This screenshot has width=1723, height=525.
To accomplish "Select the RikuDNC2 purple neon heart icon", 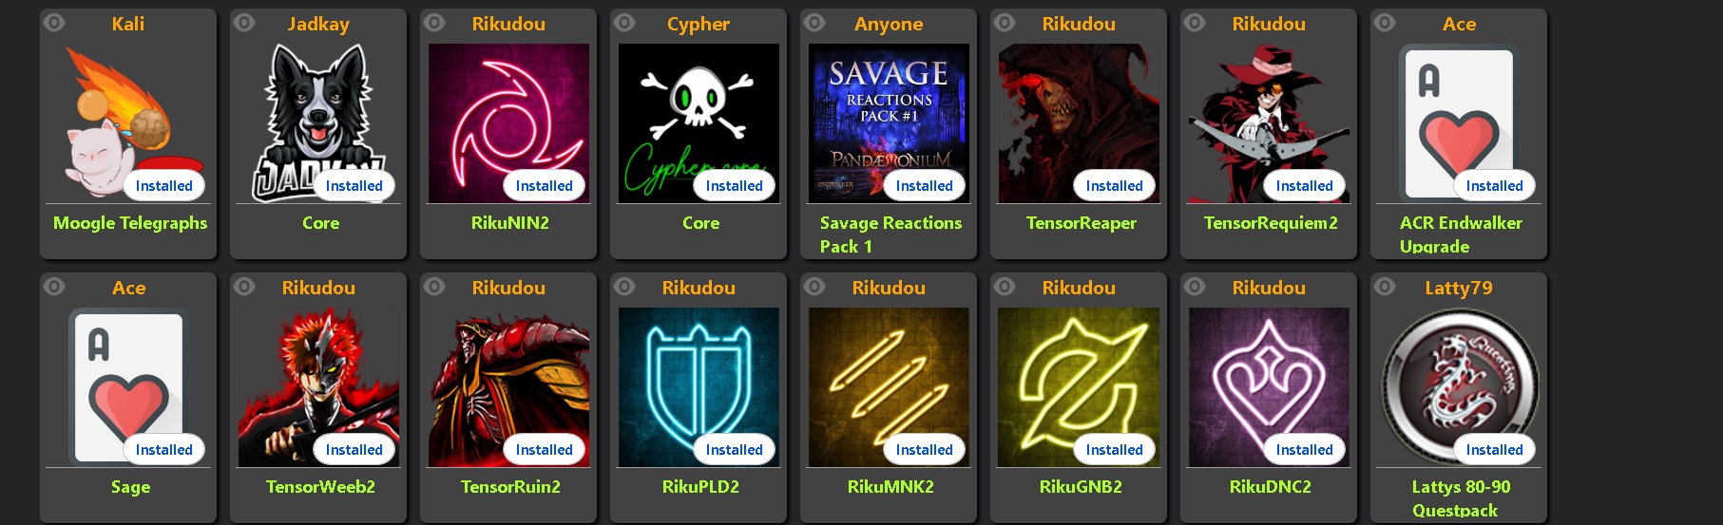I will point(1269,387).
